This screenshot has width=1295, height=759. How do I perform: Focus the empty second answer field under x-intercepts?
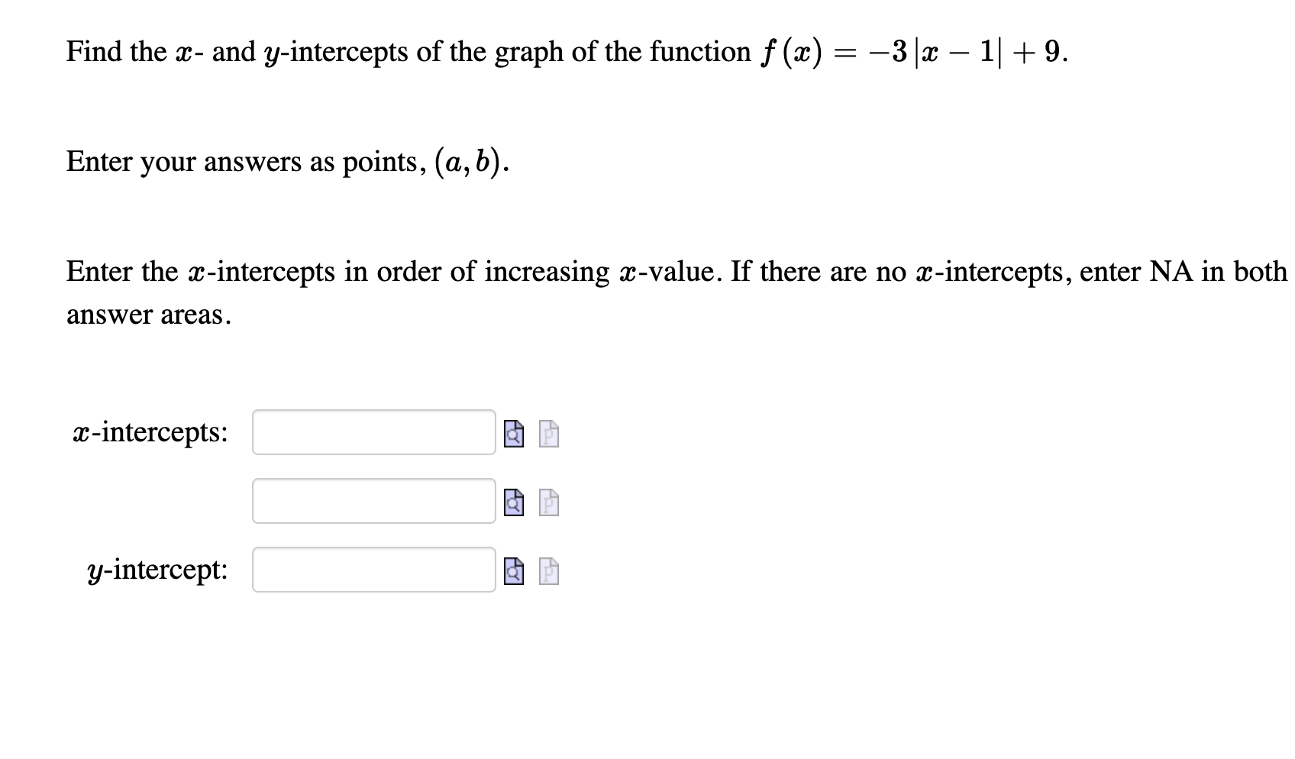pyautogui.click(x=373, y=502)
